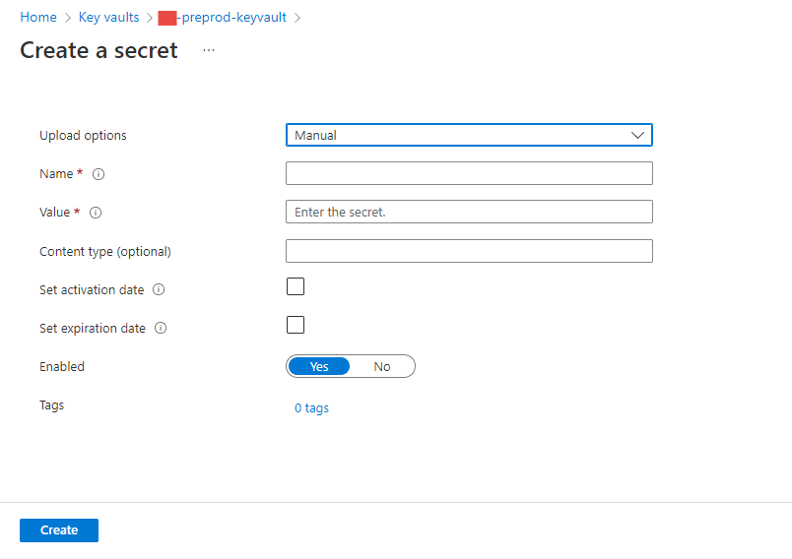Open the 0 tags link
The image size is (792, 559).
[x=311, y=408]
